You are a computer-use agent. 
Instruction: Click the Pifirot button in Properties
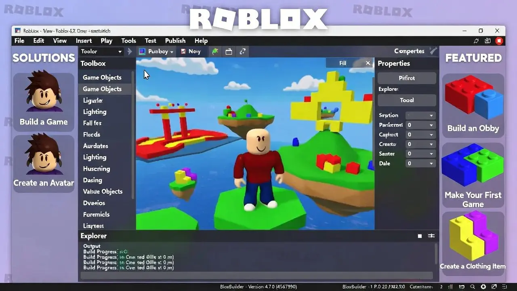407,78
